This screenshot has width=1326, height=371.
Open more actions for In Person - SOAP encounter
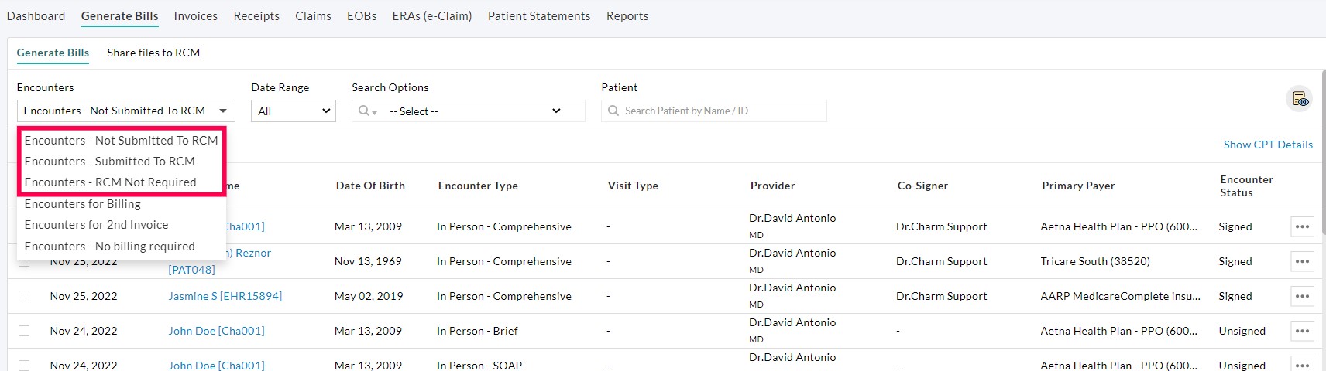click(x=1302, y=364)
